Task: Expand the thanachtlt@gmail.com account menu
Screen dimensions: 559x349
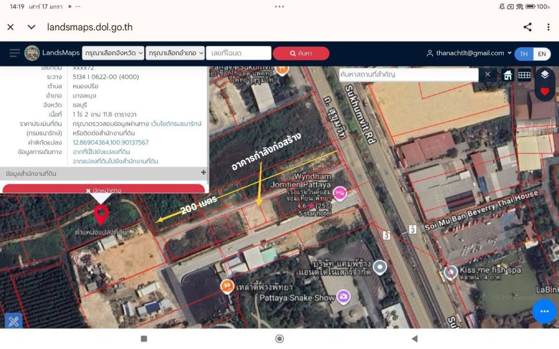Action: (469, 53)
